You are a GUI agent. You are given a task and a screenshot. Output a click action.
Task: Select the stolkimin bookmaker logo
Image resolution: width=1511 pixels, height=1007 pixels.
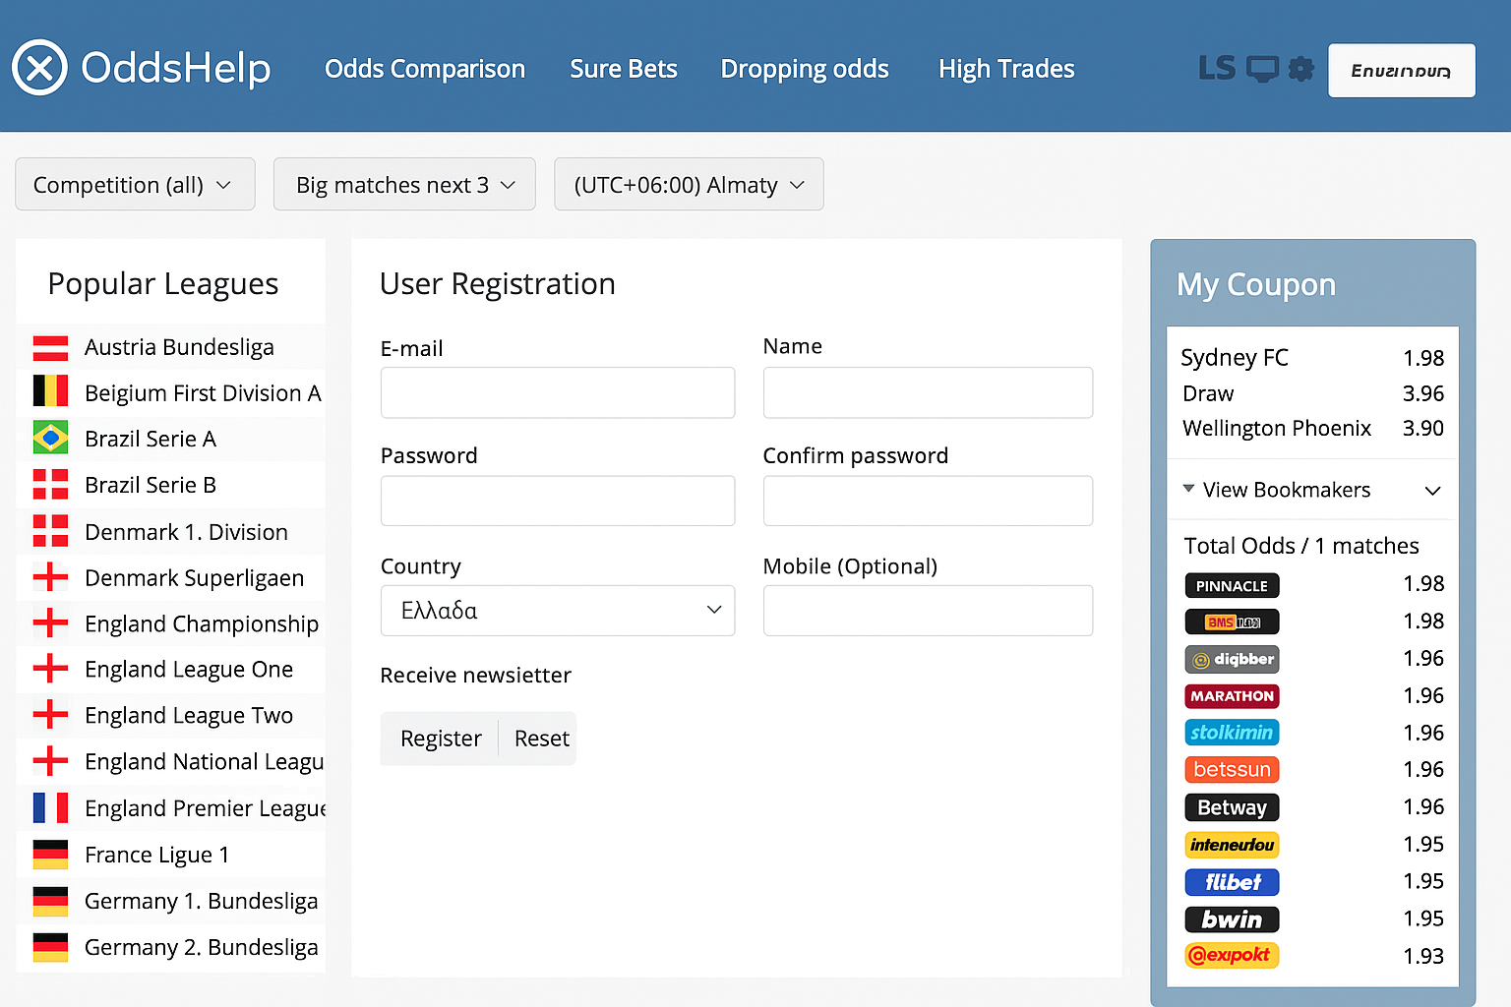(x=1232, y=733)
